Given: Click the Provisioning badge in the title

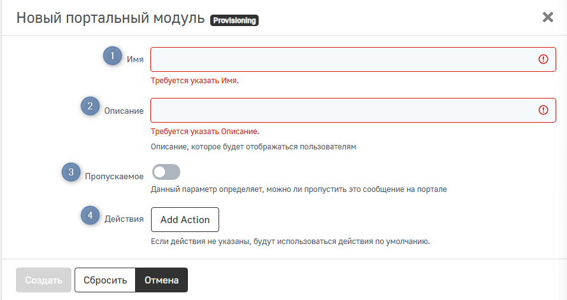Looking at the screenshot, I should point(234,20).
